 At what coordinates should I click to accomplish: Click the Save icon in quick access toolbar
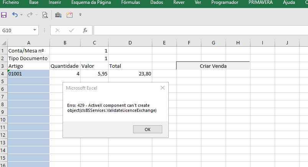(x=4, y=15)
